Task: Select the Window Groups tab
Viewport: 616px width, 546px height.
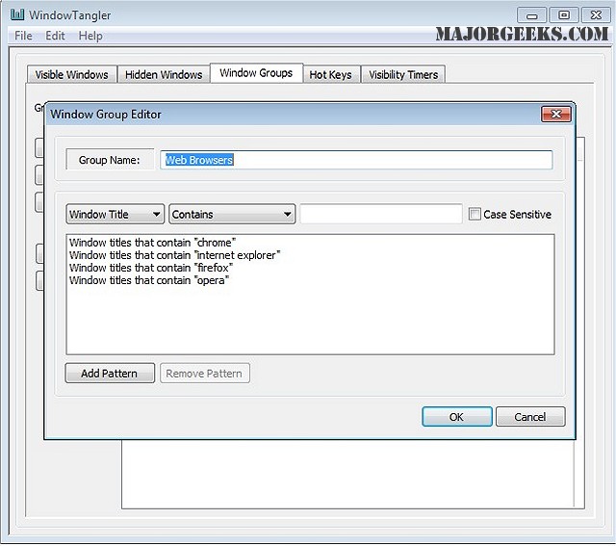Action: point(256,73)
